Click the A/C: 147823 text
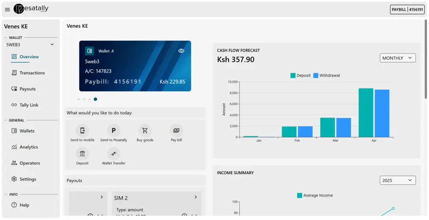Screen dimensions: 429x220 pyautogui.click(x=98, y=71)
